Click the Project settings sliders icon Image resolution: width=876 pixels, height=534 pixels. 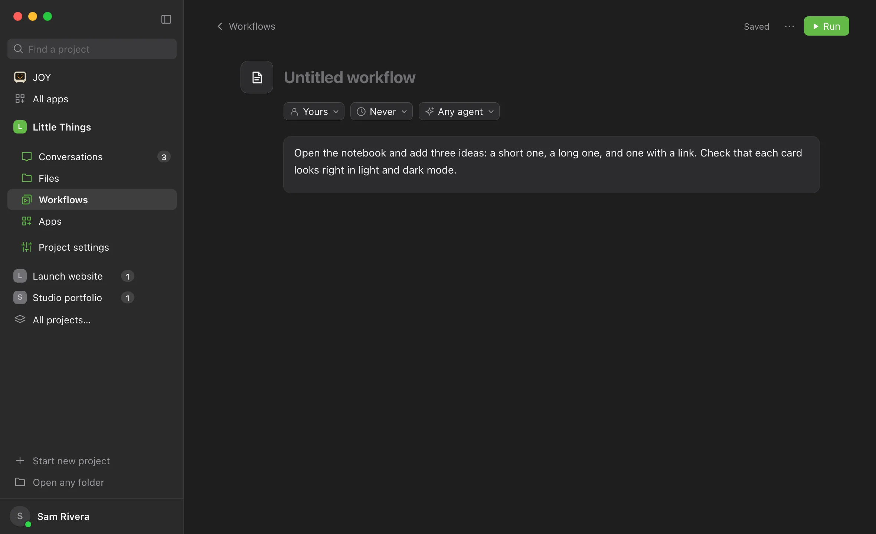click(x=26, y=247)
